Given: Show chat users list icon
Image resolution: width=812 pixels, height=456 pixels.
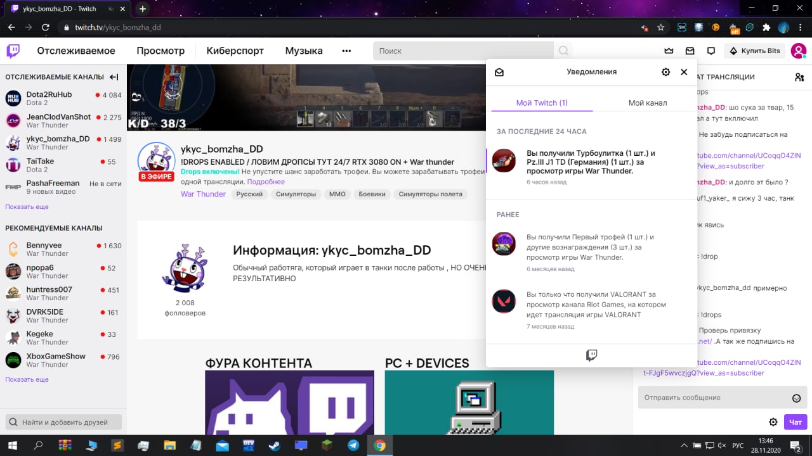Looking at the screenshot, I should pos(799,77).
